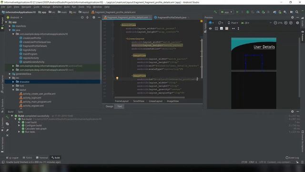The height and width of the screenshot is (172, 305).
Task: Click pin icon in Build panel sidebar
Action: pyautogui.click(x=7, y=130)
